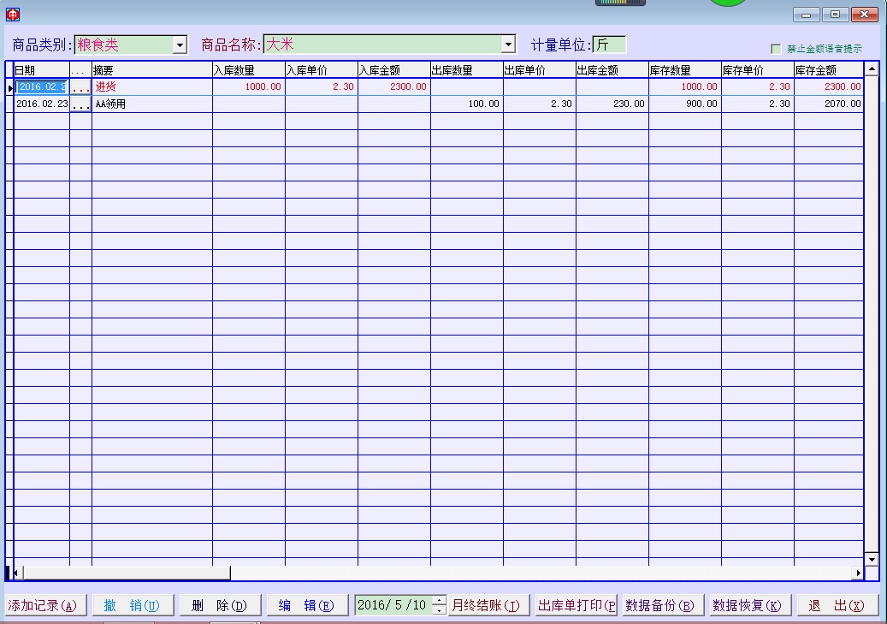Click the 撤销(U) button
Viewport: 887px width, 624px height.
pos(133,605)
